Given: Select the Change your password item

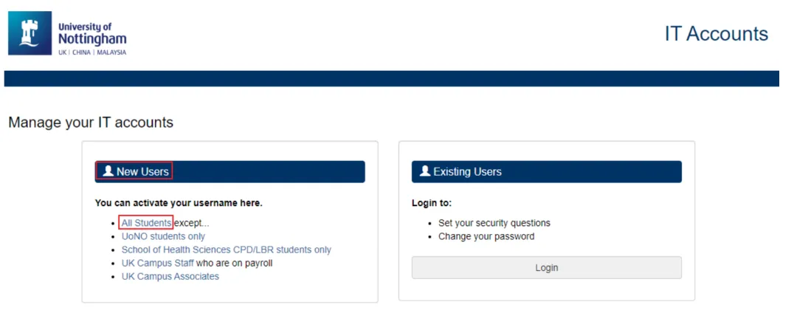Looking at the screenshot, I should [486, 236].
